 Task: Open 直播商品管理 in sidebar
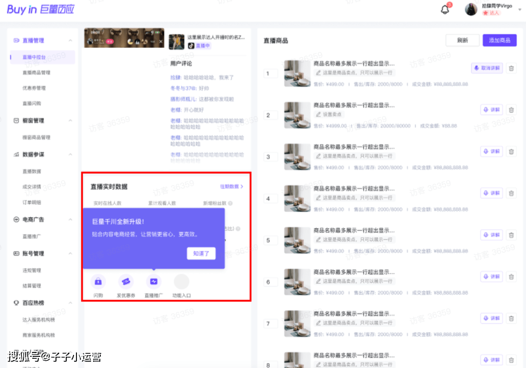coord(36,72)
